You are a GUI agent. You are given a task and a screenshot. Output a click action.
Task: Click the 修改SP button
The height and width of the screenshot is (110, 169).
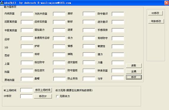tap(43, 96)
